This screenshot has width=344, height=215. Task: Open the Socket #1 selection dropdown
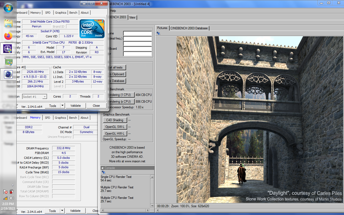(34, 97)
